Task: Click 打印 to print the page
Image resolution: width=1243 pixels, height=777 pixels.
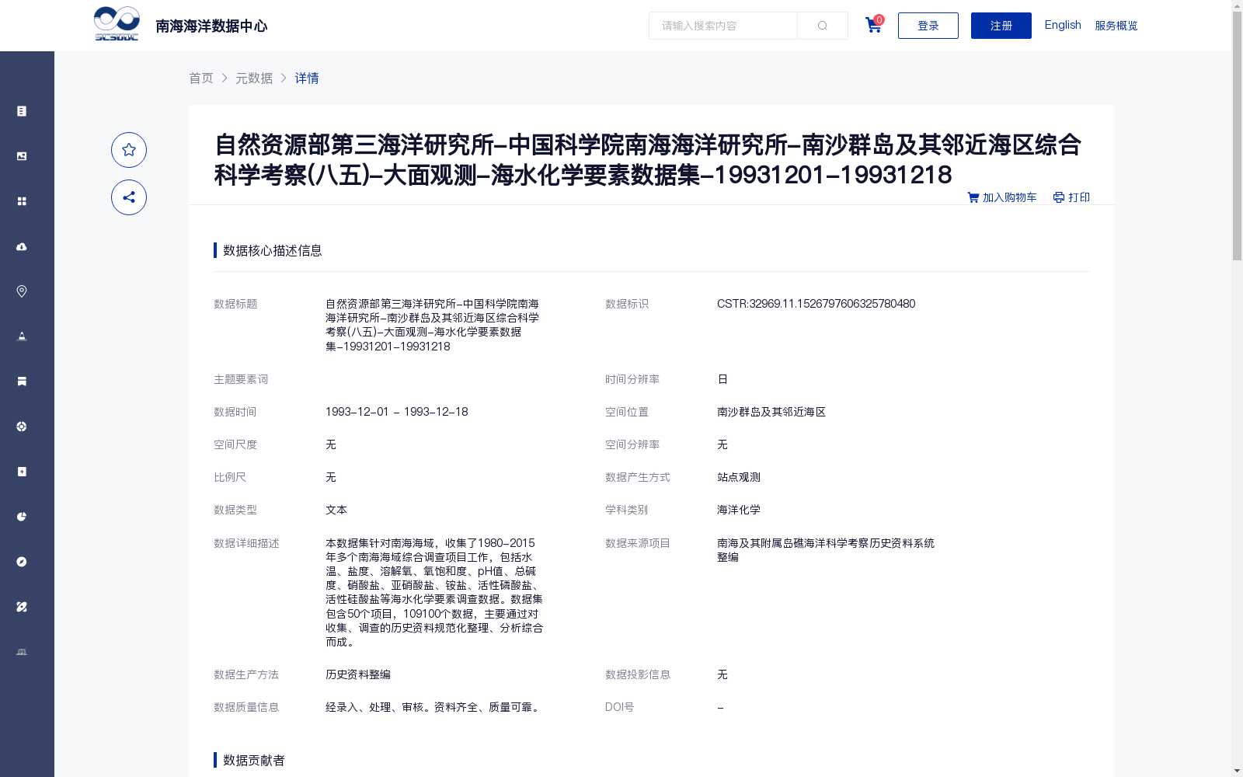Action: [1071, 197]
